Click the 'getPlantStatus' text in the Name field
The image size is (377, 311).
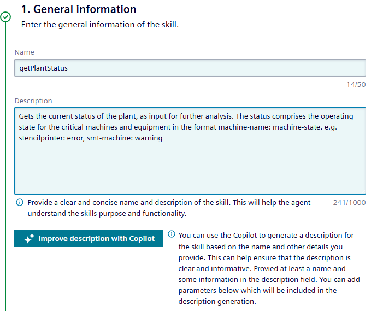coord(44,68)
